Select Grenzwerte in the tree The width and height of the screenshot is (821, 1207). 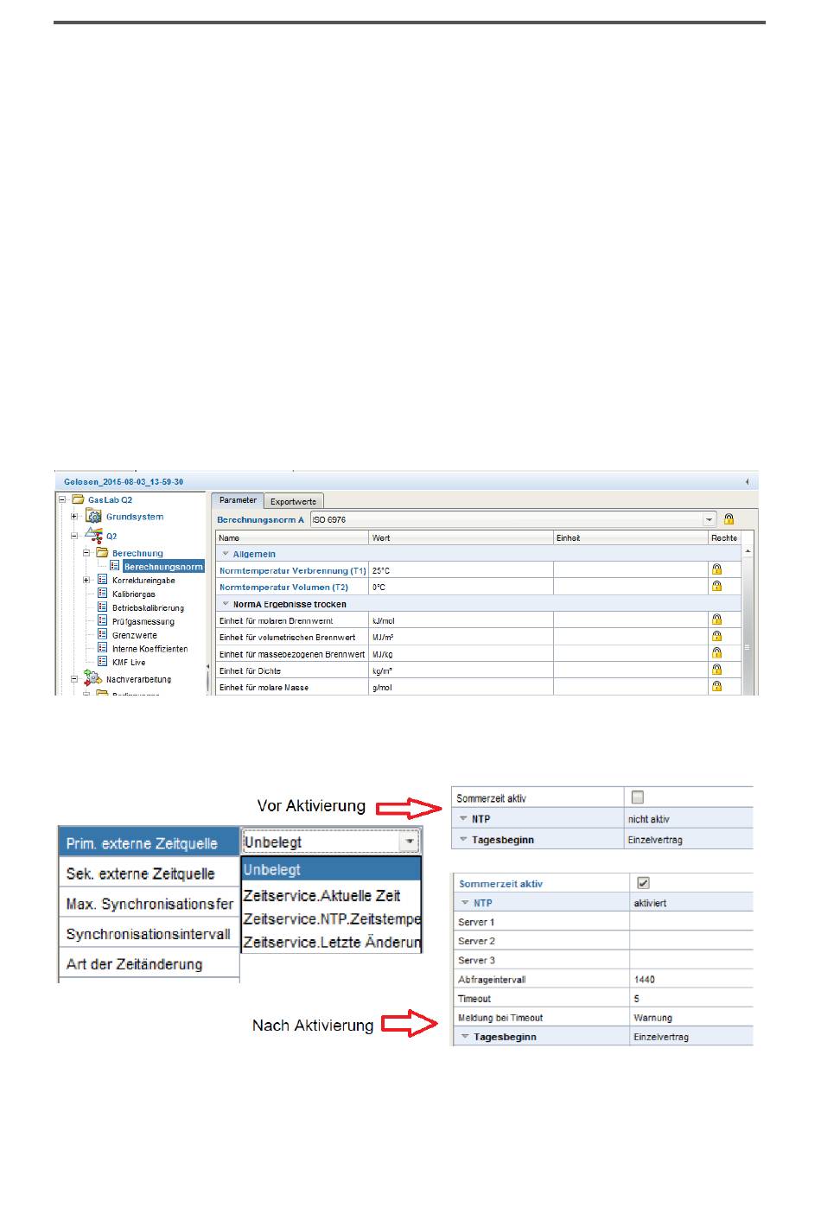coord(135,635)
